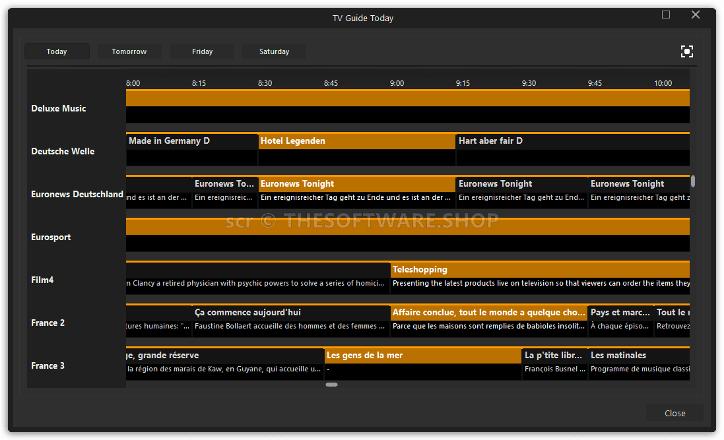The width and height of the screenshot is (724, 440).
Task: Click the Deluxe Music orange programme bar
Action: [408, 98]
